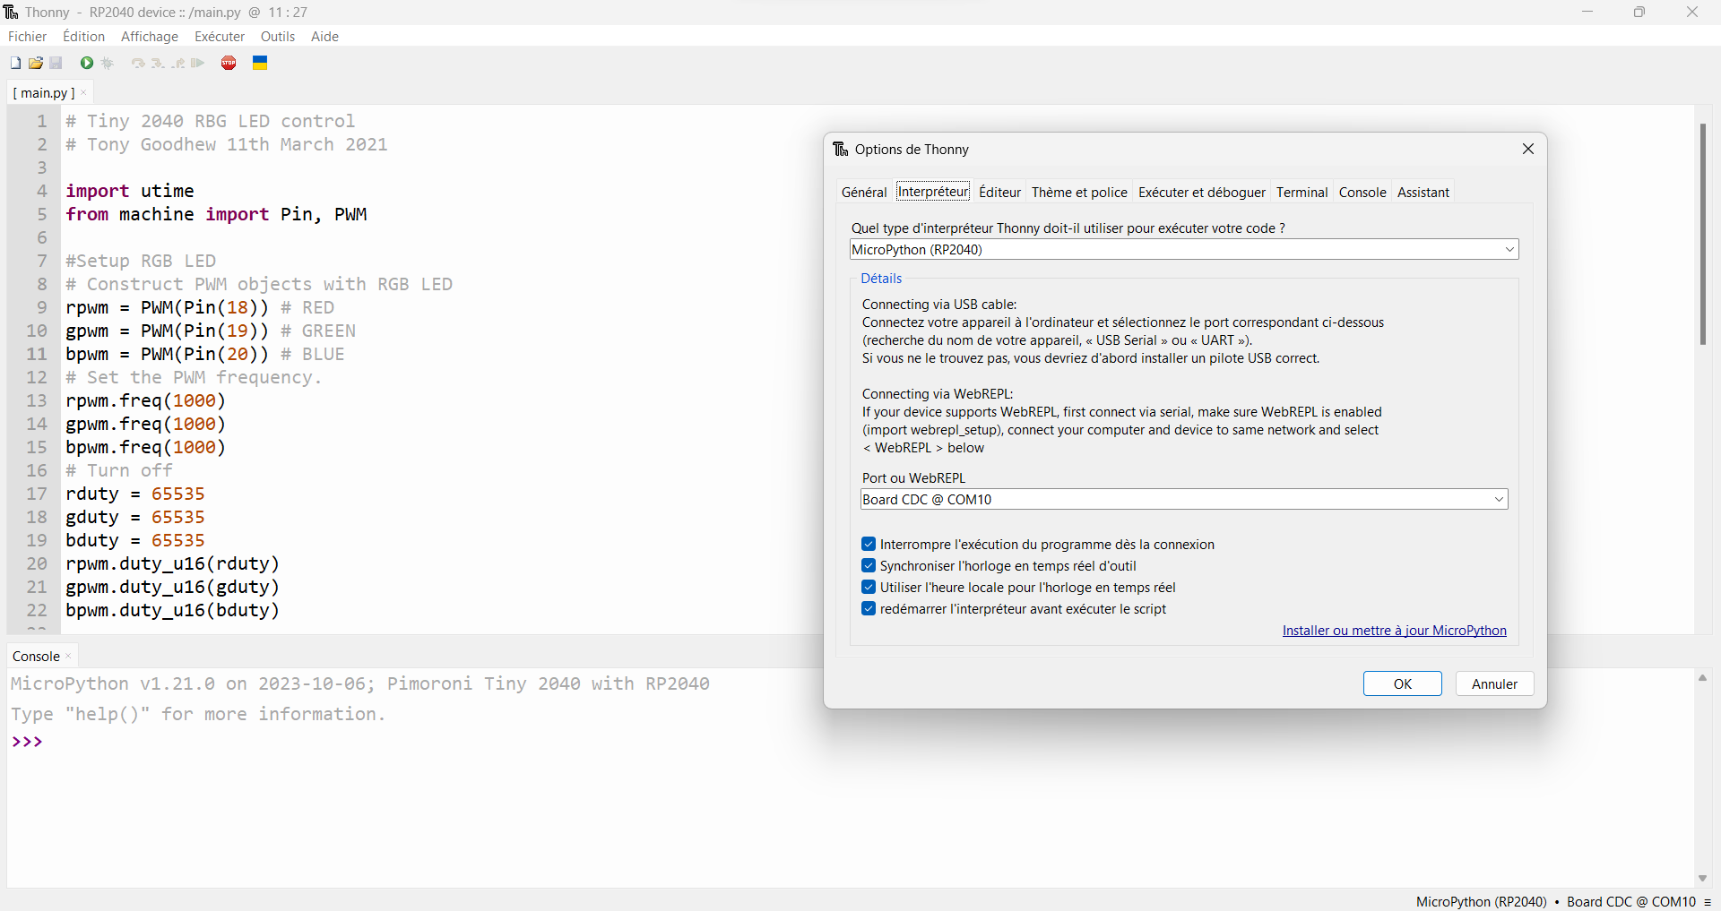This screenshot has width=1721, height=911.
Task: Uncheck Interrompre l'exécution du programme dès la connexion
Action: click(x=869, y=544)
